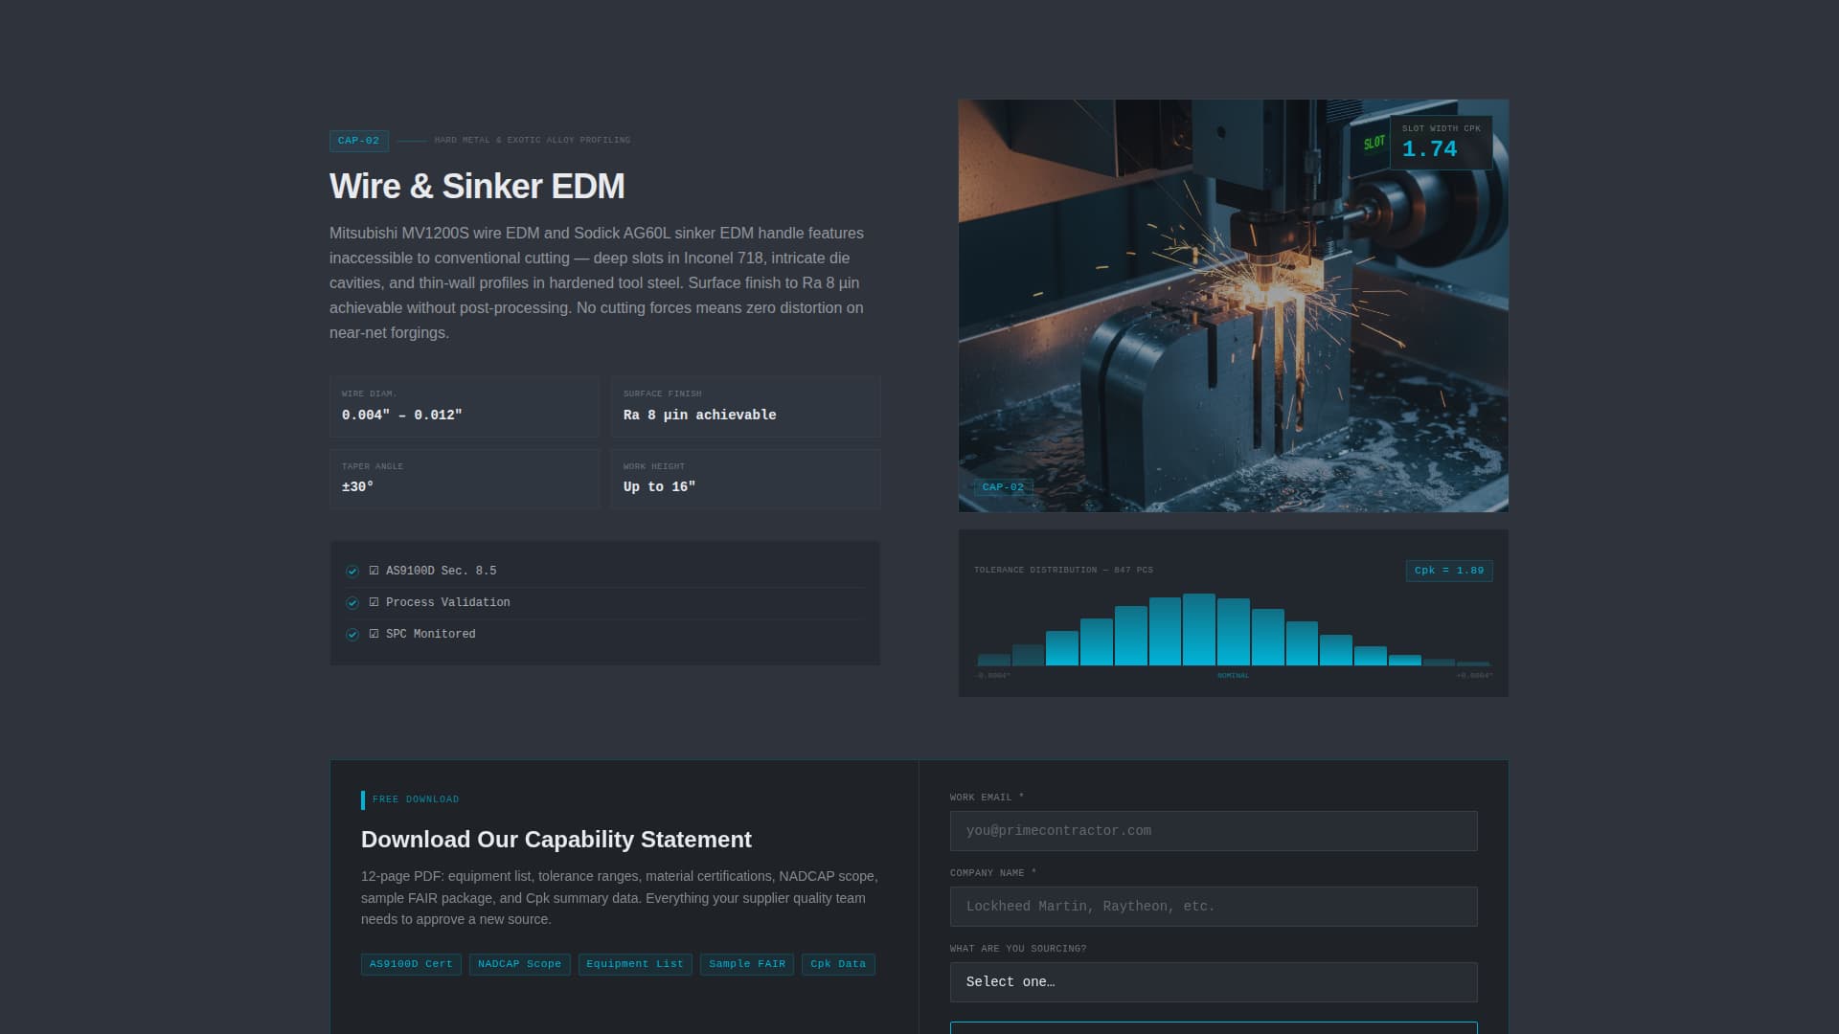Click the Sample FAIR tag

(747, 964)
